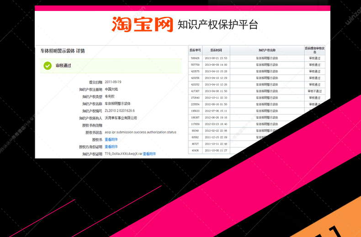Click the 投诉时间 column header
361x237 pixels.
(x=216, y=50)
